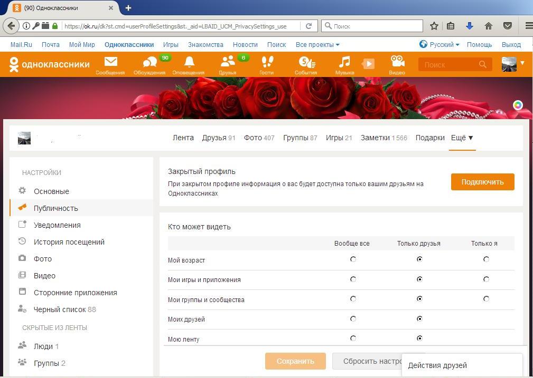Click the colorful theme circle icon
533x378 pixels.
click(517, 105)
